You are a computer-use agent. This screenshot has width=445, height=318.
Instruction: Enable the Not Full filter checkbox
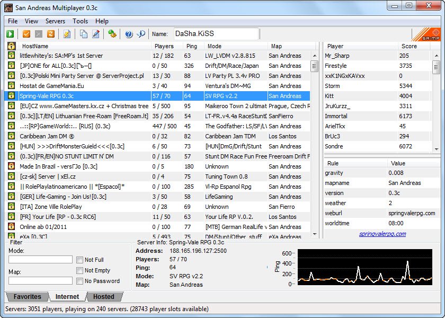(x=80, y=260)
